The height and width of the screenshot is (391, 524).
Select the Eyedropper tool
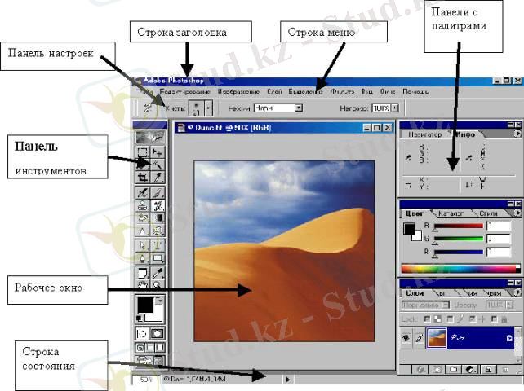[157, 274]
